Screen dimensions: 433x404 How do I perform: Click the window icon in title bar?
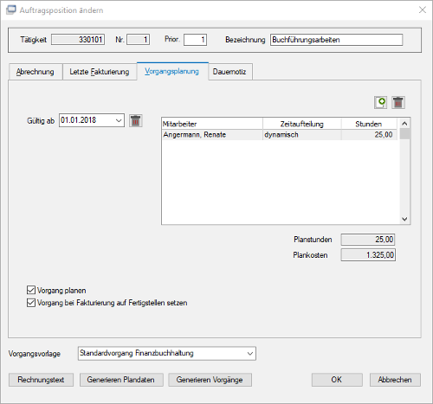[11, 10]
